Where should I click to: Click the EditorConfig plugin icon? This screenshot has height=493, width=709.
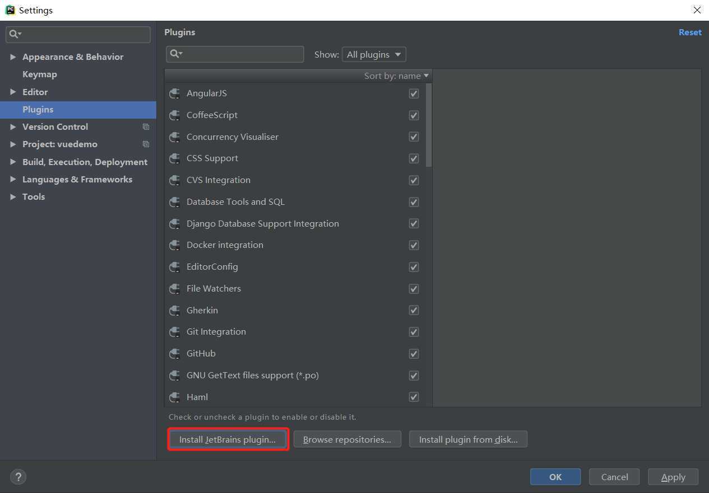pos(174,267)
